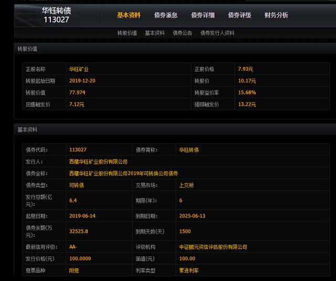The width and height of the screenshot is (336, 281).
Task: Select the 到期日期 value 2025-06-13
Action: coord(192,216)
